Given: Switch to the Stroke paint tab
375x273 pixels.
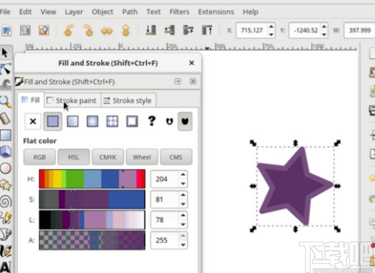Looking at the screenshot, I should 72,100.
